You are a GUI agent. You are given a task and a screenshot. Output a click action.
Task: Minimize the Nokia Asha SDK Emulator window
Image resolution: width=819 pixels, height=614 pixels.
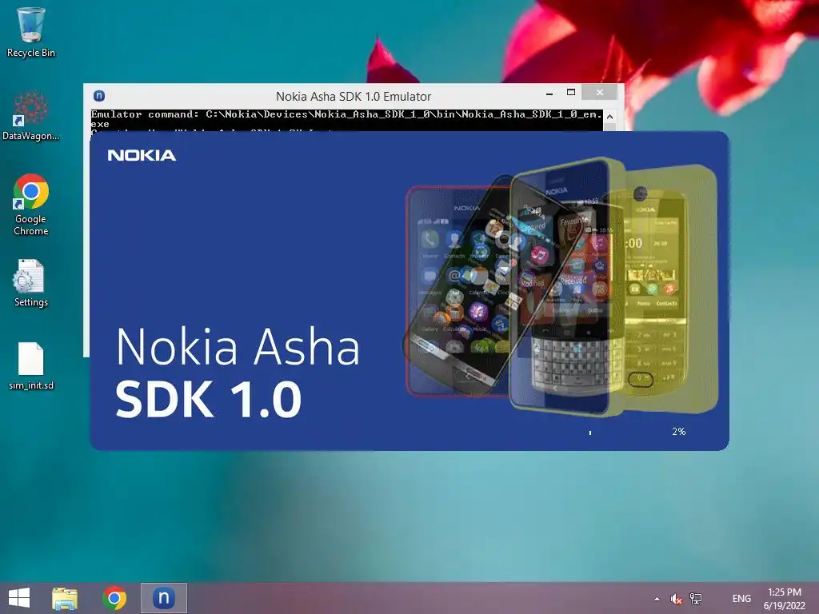point(549,93)
